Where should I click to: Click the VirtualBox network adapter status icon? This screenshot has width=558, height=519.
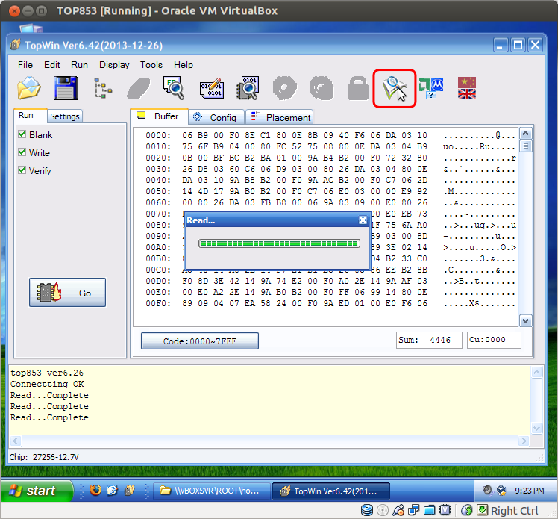[414, 510]
